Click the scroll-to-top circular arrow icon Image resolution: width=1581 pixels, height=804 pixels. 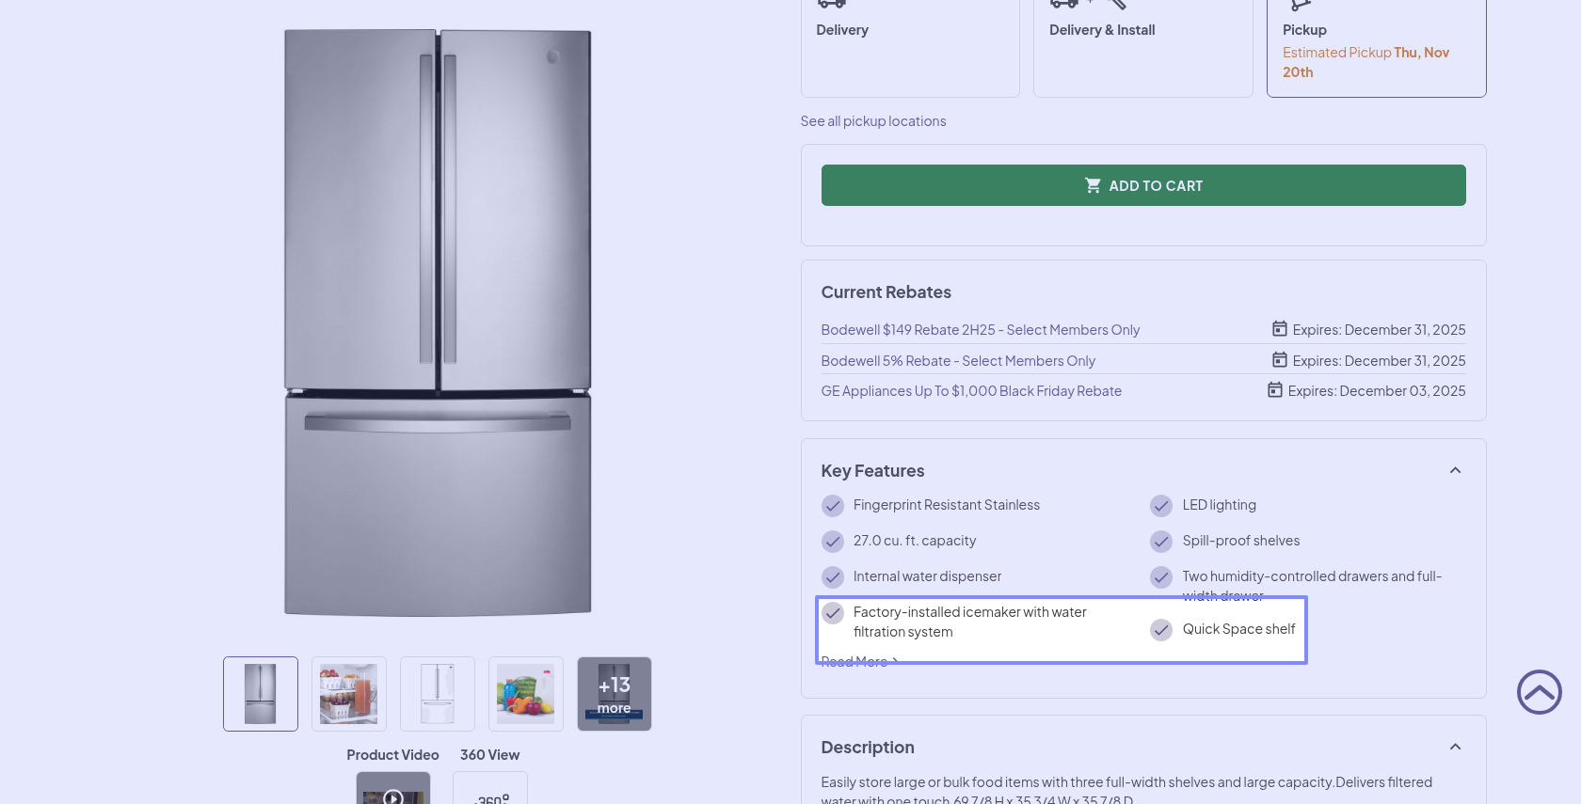pyautogui.click(x=1539, y=692)
